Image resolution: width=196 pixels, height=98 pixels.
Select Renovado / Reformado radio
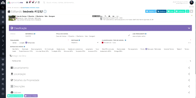146,49
